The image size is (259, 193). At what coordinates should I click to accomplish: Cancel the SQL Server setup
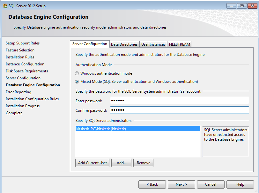click(x=211, y=184)
